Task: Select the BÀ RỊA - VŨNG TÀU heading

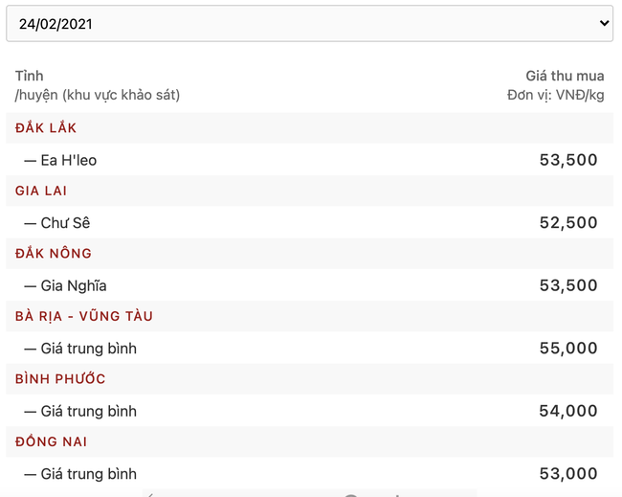Action: click(83, 316)
